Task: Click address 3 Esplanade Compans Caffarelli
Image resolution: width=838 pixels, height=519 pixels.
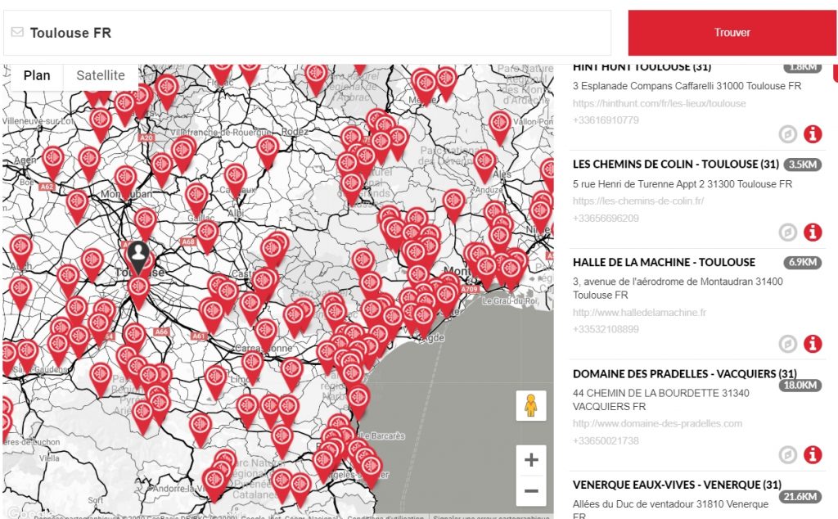Action: (687, 85)
